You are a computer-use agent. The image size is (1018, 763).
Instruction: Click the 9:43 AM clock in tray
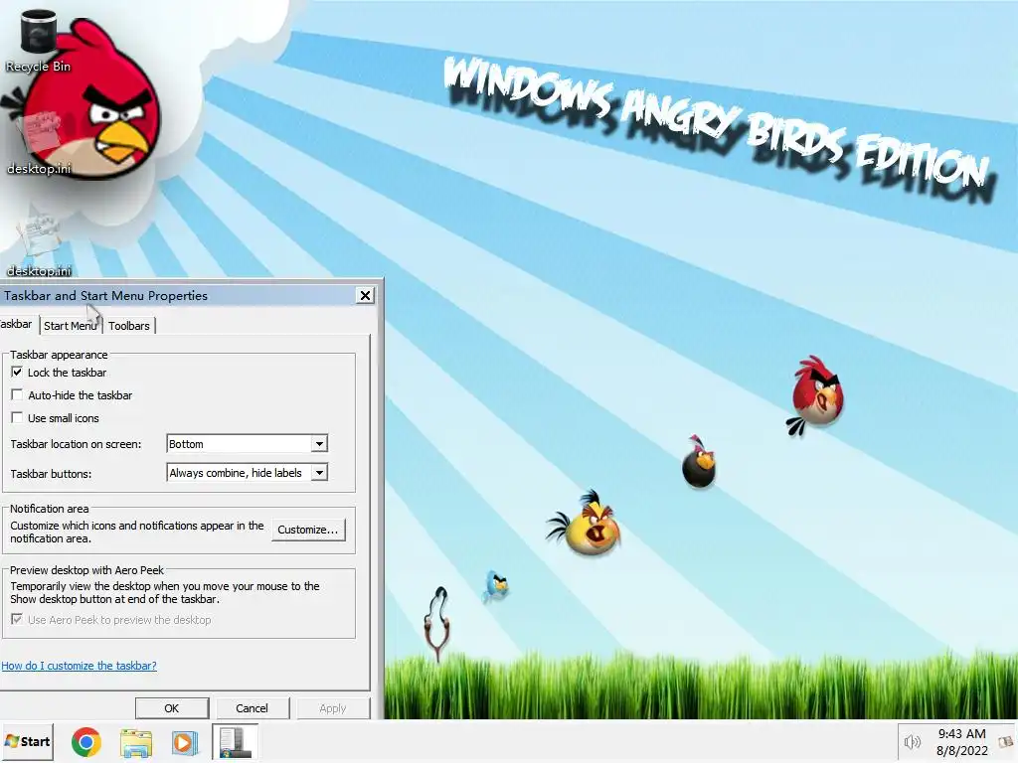(x=961, y=734)
